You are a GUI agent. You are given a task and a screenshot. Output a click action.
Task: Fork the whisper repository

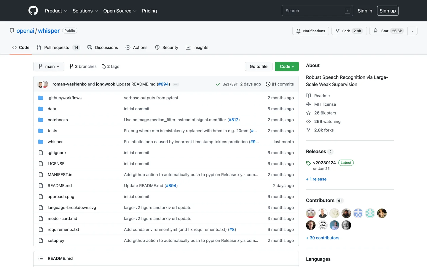click(349, 31)
